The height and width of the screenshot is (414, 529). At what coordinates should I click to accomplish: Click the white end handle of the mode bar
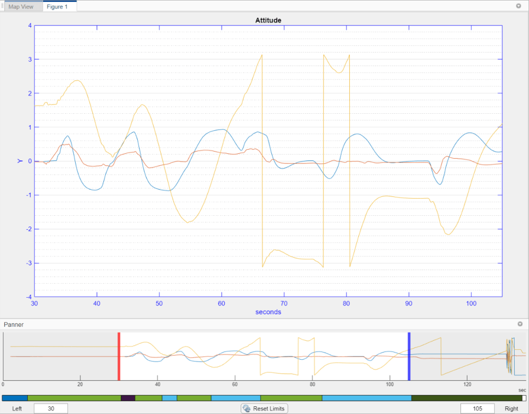(524, 398)
